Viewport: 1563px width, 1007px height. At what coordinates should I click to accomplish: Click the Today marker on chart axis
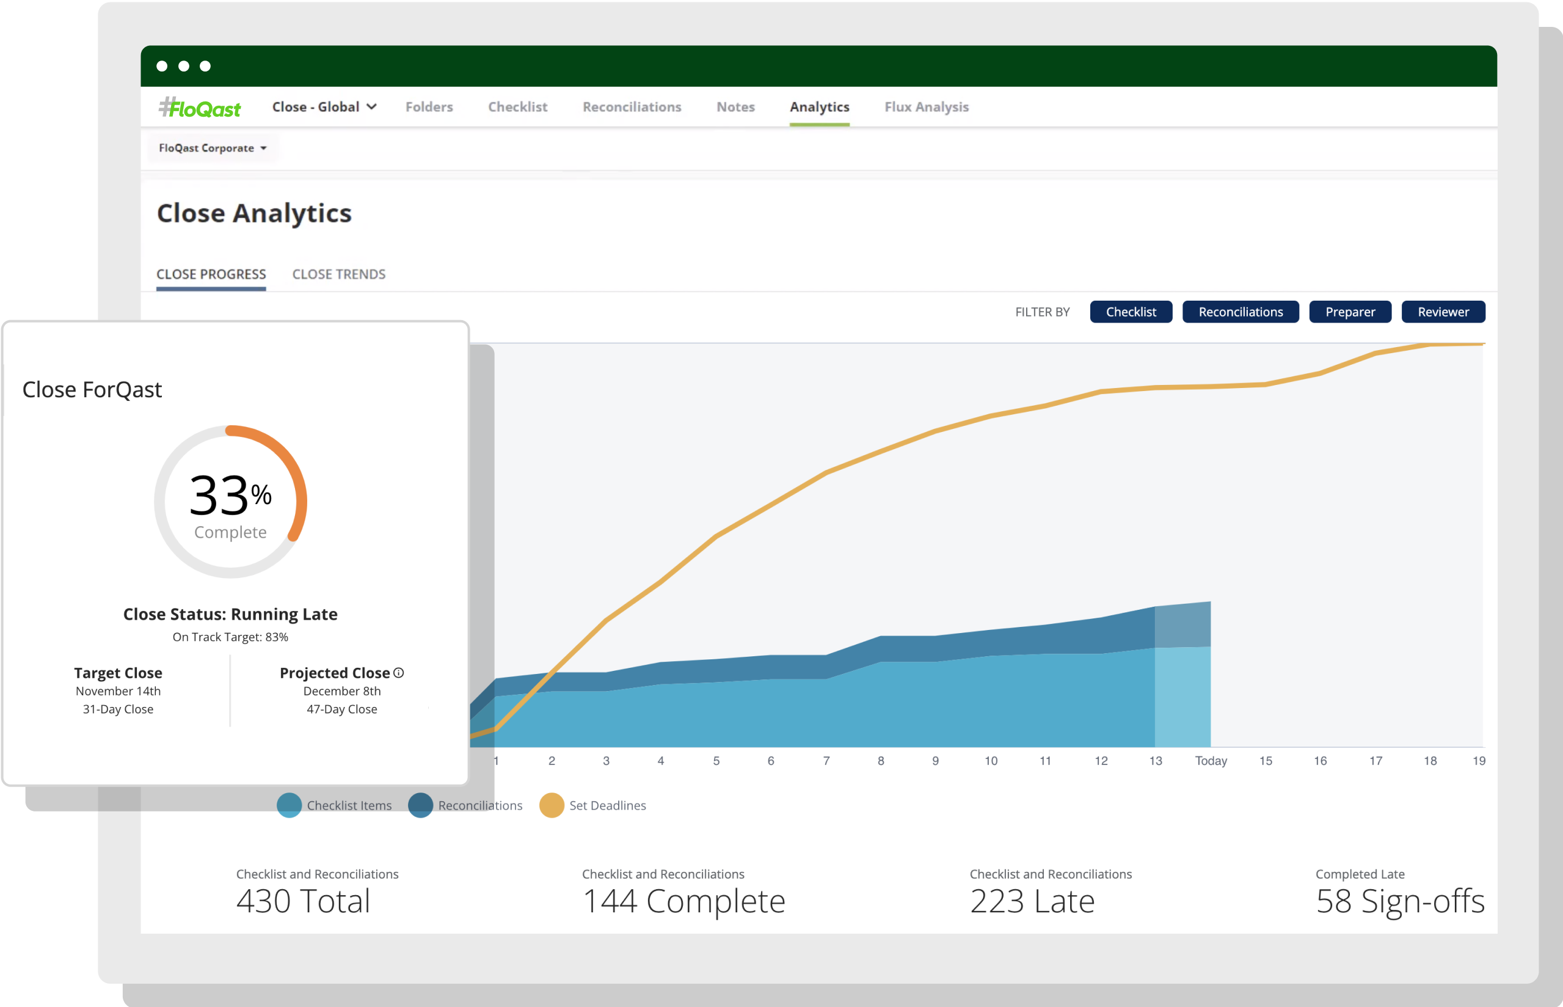point(1210,761)
